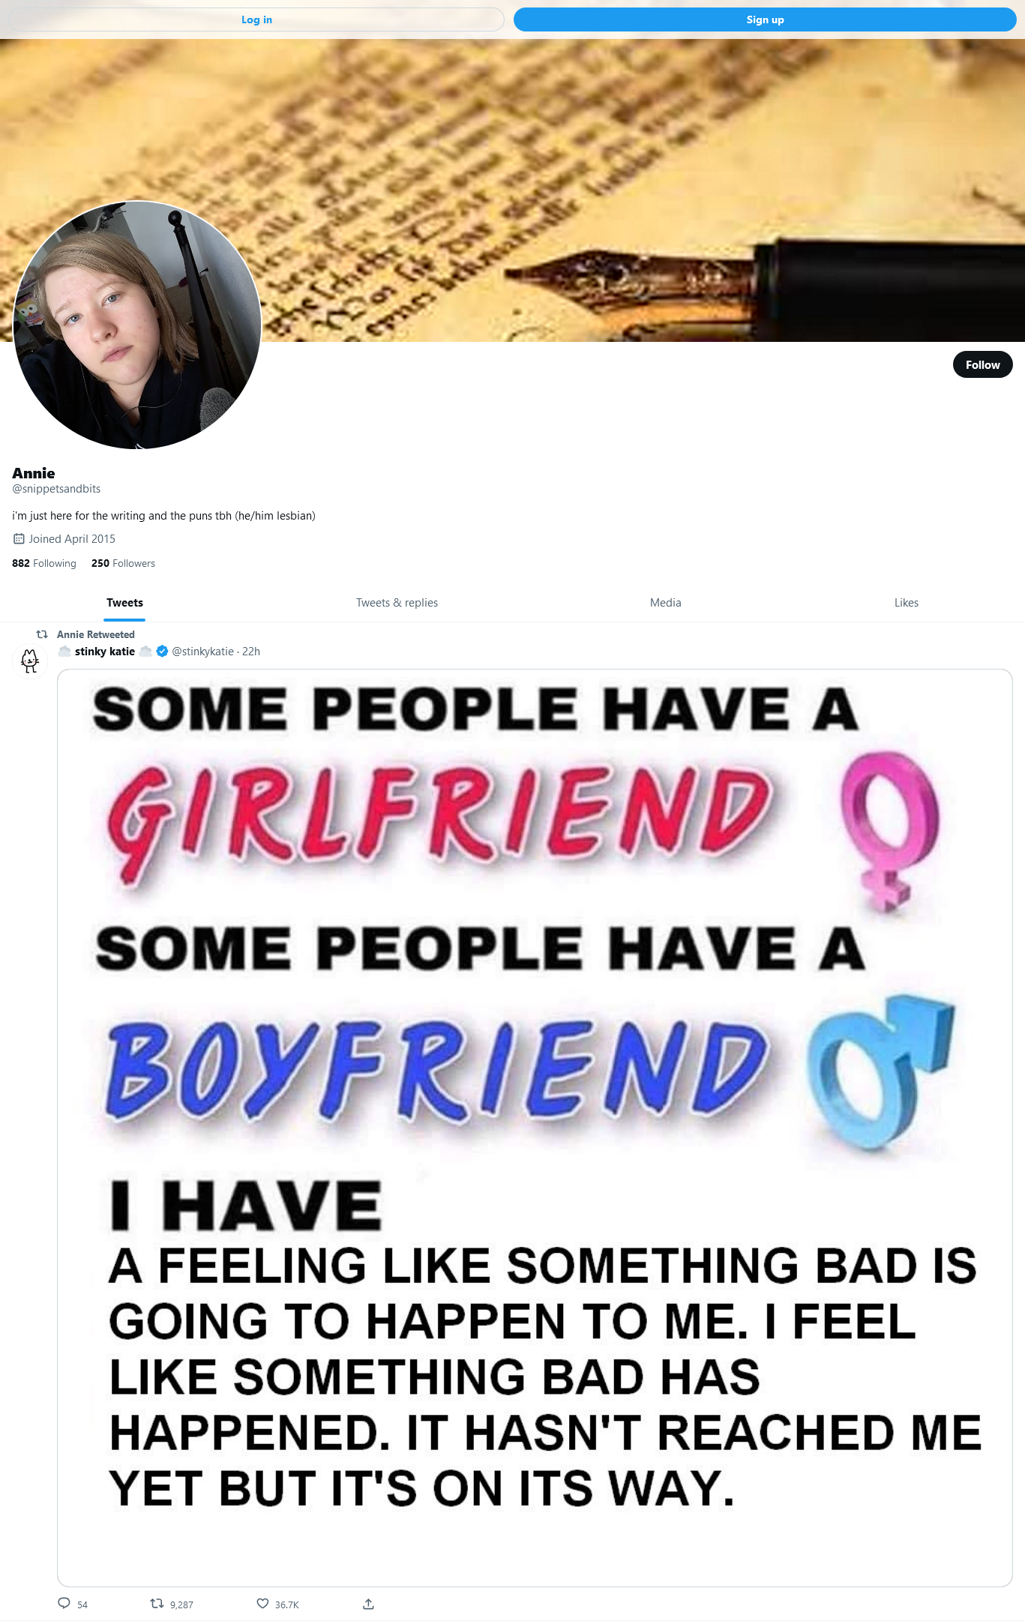1025x1624 pixels.
Task: Switch to the Media tab
Action: tap(665, 602)
